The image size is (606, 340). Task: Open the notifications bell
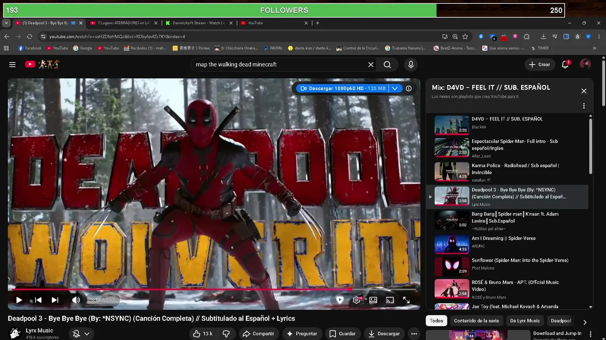[x=565, y=65]
